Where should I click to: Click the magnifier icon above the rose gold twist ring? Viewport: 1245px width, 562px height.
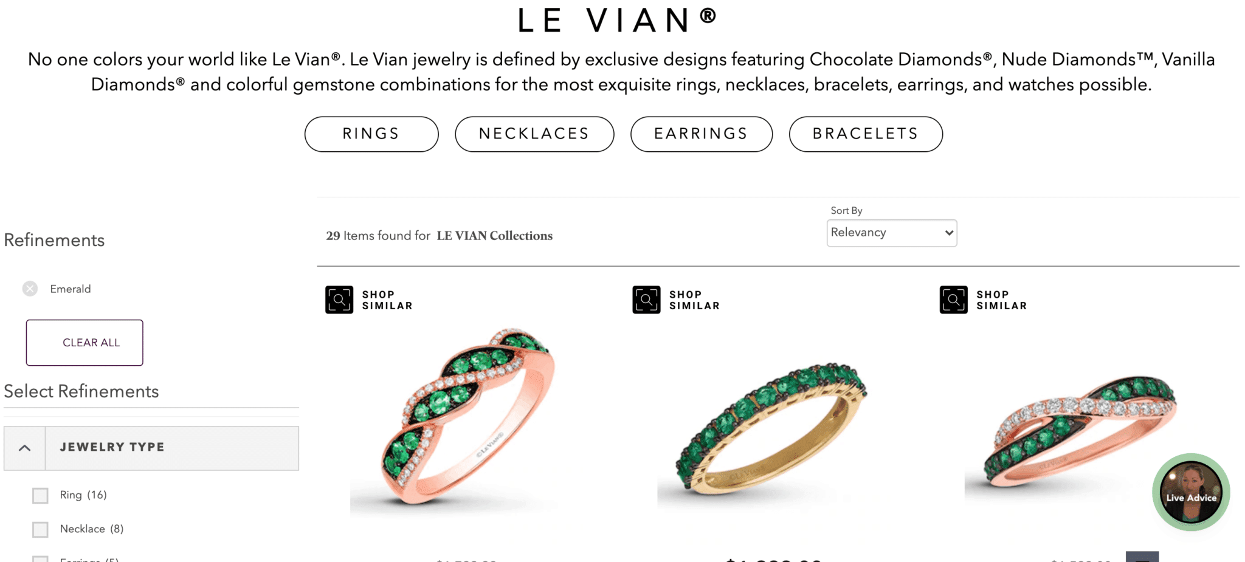coord(339,299)
